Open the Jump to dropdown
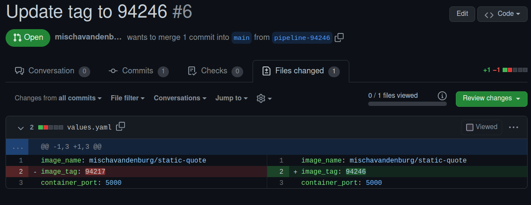531x205 pixels. (232, 98)
